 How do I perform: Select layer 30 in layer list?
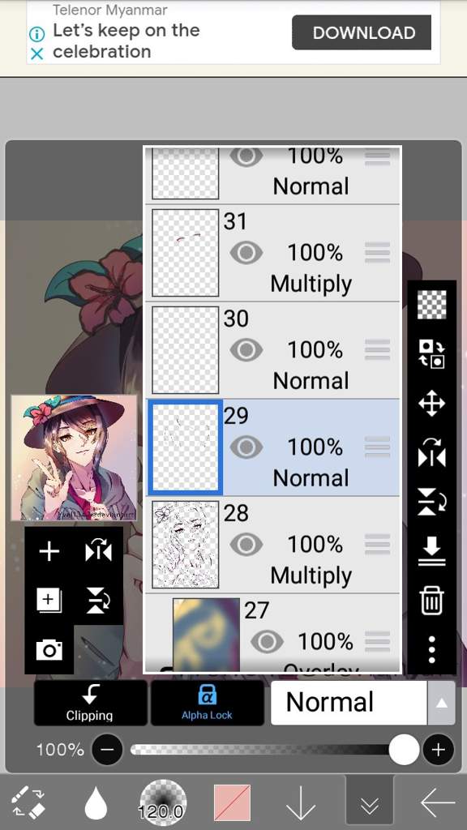coord(272,350)
